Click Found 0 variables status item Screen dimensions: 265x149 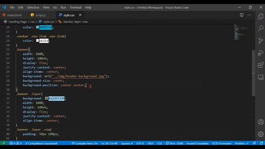198,143
